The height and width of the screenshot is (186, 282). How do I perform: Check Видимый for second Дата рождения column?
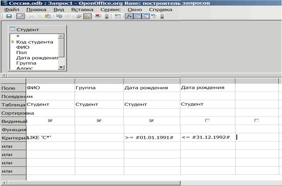[207, 120]
